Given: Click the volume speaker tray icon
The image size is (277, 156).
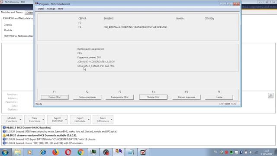Looking at the screenshot, I should [251, 152].
